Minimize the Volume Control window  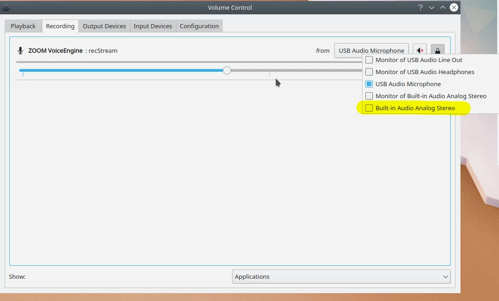(432, 7)
